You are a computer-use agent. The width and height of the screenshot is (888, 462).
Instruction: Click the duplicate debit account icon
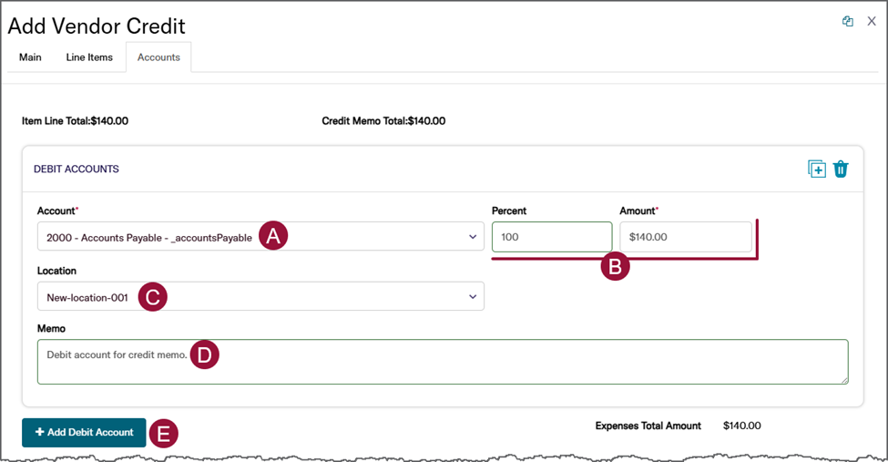[816, 169]
